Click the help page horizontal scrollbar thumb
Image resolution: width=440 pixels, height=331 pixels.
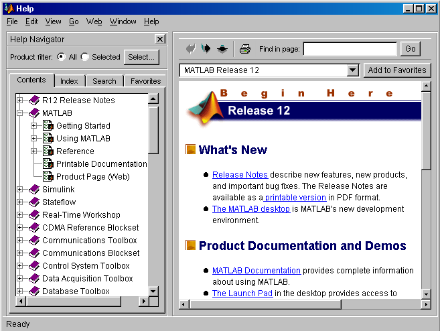tap(265, 304)
